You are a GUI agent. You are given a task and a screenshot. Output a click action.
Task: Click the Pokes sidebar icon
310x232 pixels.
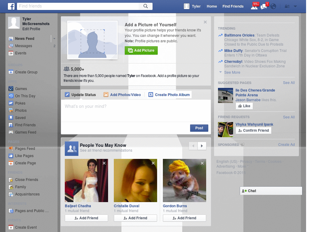[11, 103]
